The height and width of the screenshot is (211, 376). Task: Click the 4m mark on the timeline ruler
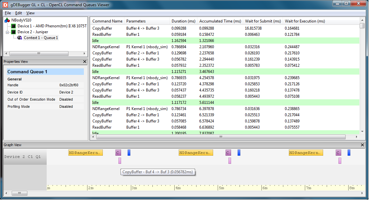[178, 188]
